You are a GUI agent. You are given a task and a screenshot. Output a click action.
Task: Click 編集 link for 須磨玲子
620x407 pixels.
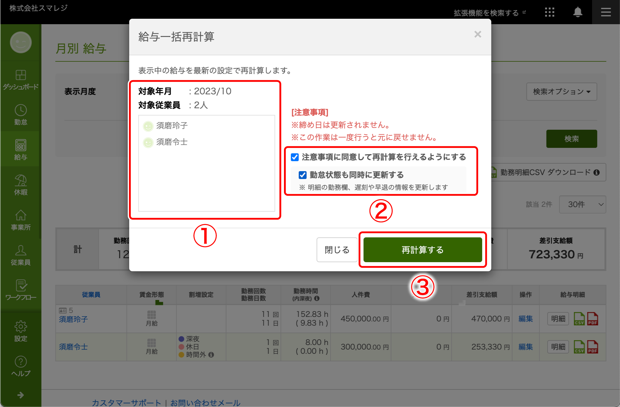526,319
